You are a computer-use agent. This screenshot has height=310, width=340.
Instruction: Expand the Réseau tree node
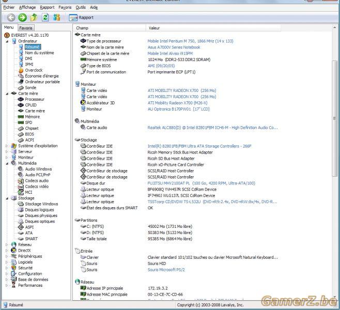(x=7, y=245)
